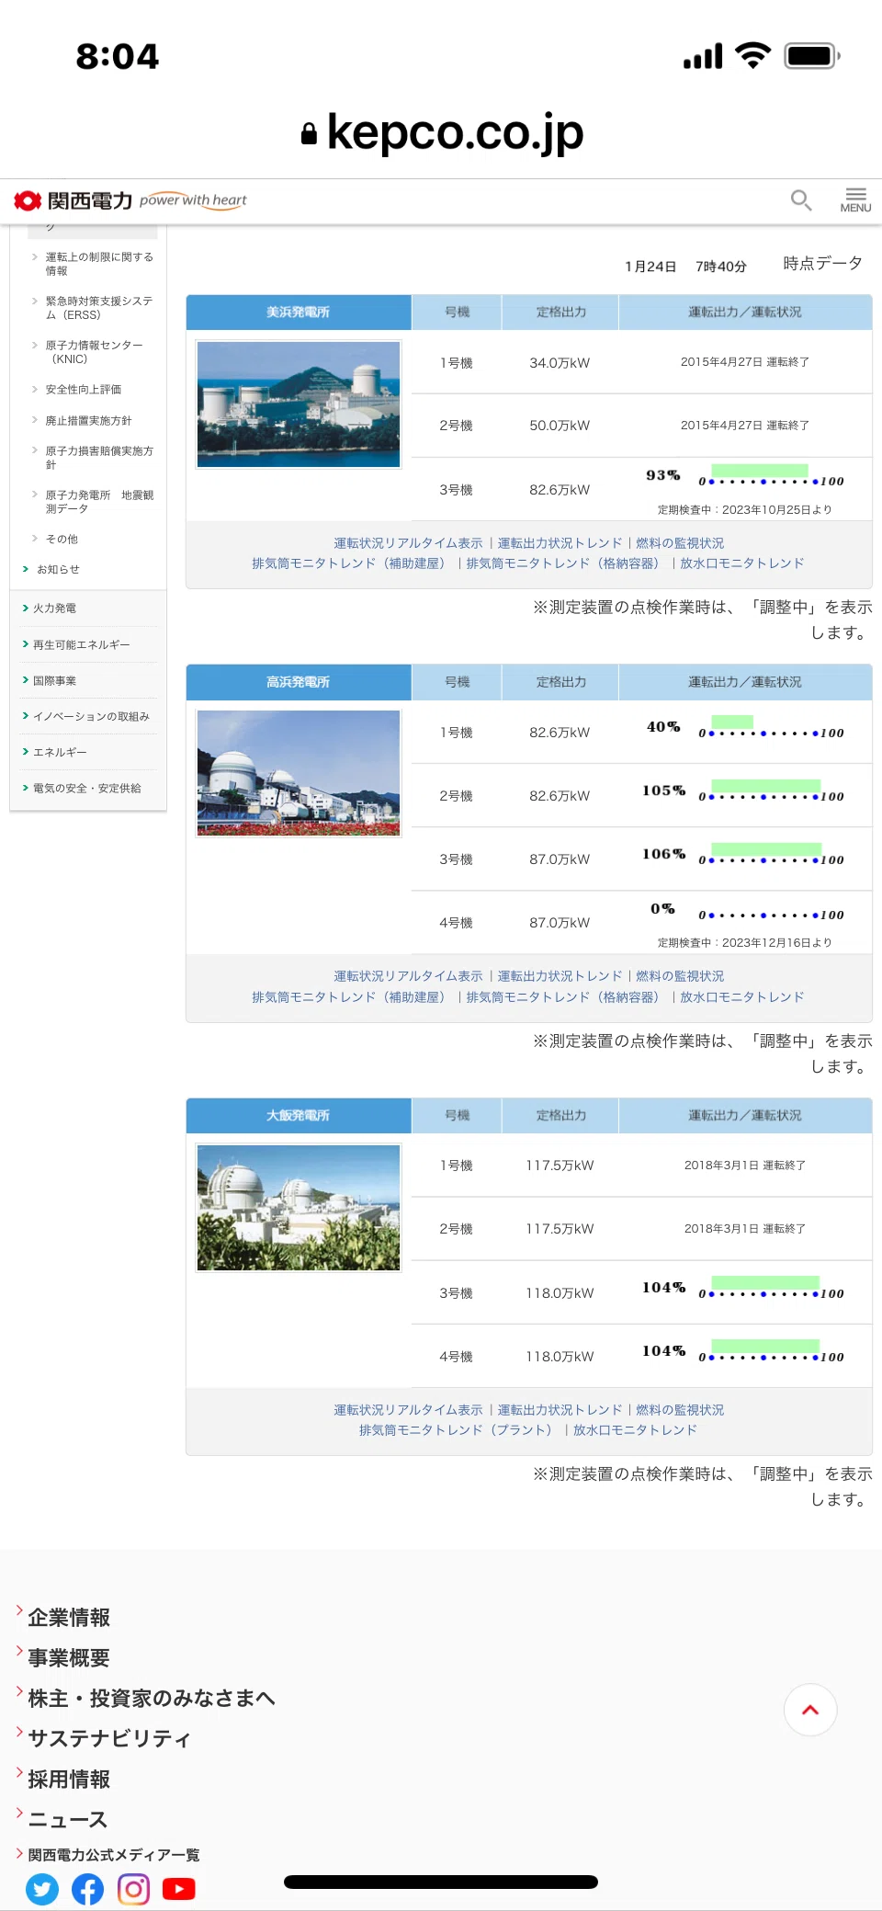Open 高浜 燃料の監視状況 link
The width and height of the screenshot is (882, 1911).
680,976
